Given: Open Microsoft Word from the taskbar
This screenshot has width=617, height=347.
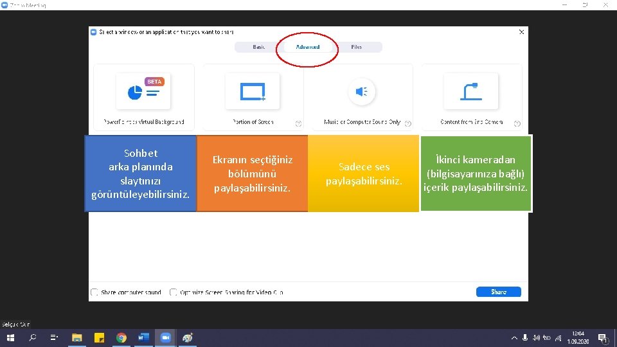Looking at the screenshot, I should click(143, 337).
